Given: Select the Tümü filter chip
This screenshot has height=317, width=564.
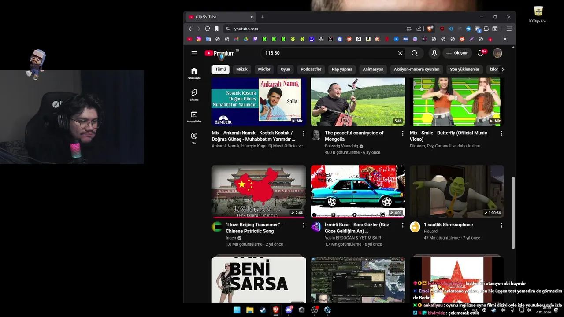Looking at the screenshot, I should tap(221, 69).
